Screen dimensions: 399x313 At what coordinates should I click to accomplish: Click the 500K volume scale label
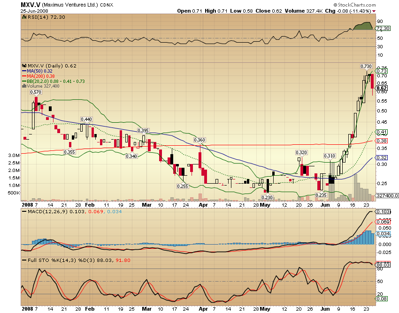coord(14,193)
